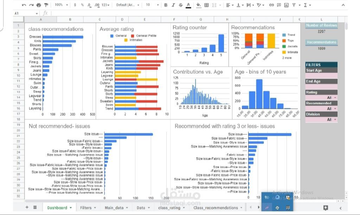Select the Paint format roller icon
Screen dimensions: 360x215
46,5
